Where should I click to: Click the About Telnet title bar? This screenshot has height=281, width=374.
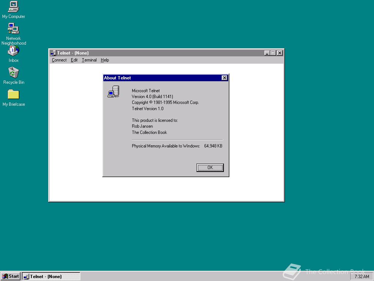coord(166,78)
